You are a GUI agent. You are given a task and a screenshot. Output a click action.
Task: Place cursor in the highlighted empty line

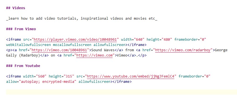pos(121,92)
